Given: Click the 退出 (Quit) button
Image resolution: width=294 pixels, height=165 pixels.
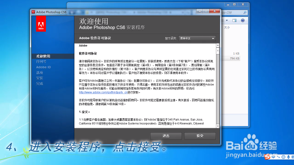Looking at the screenshot, I should coord(166,136).
